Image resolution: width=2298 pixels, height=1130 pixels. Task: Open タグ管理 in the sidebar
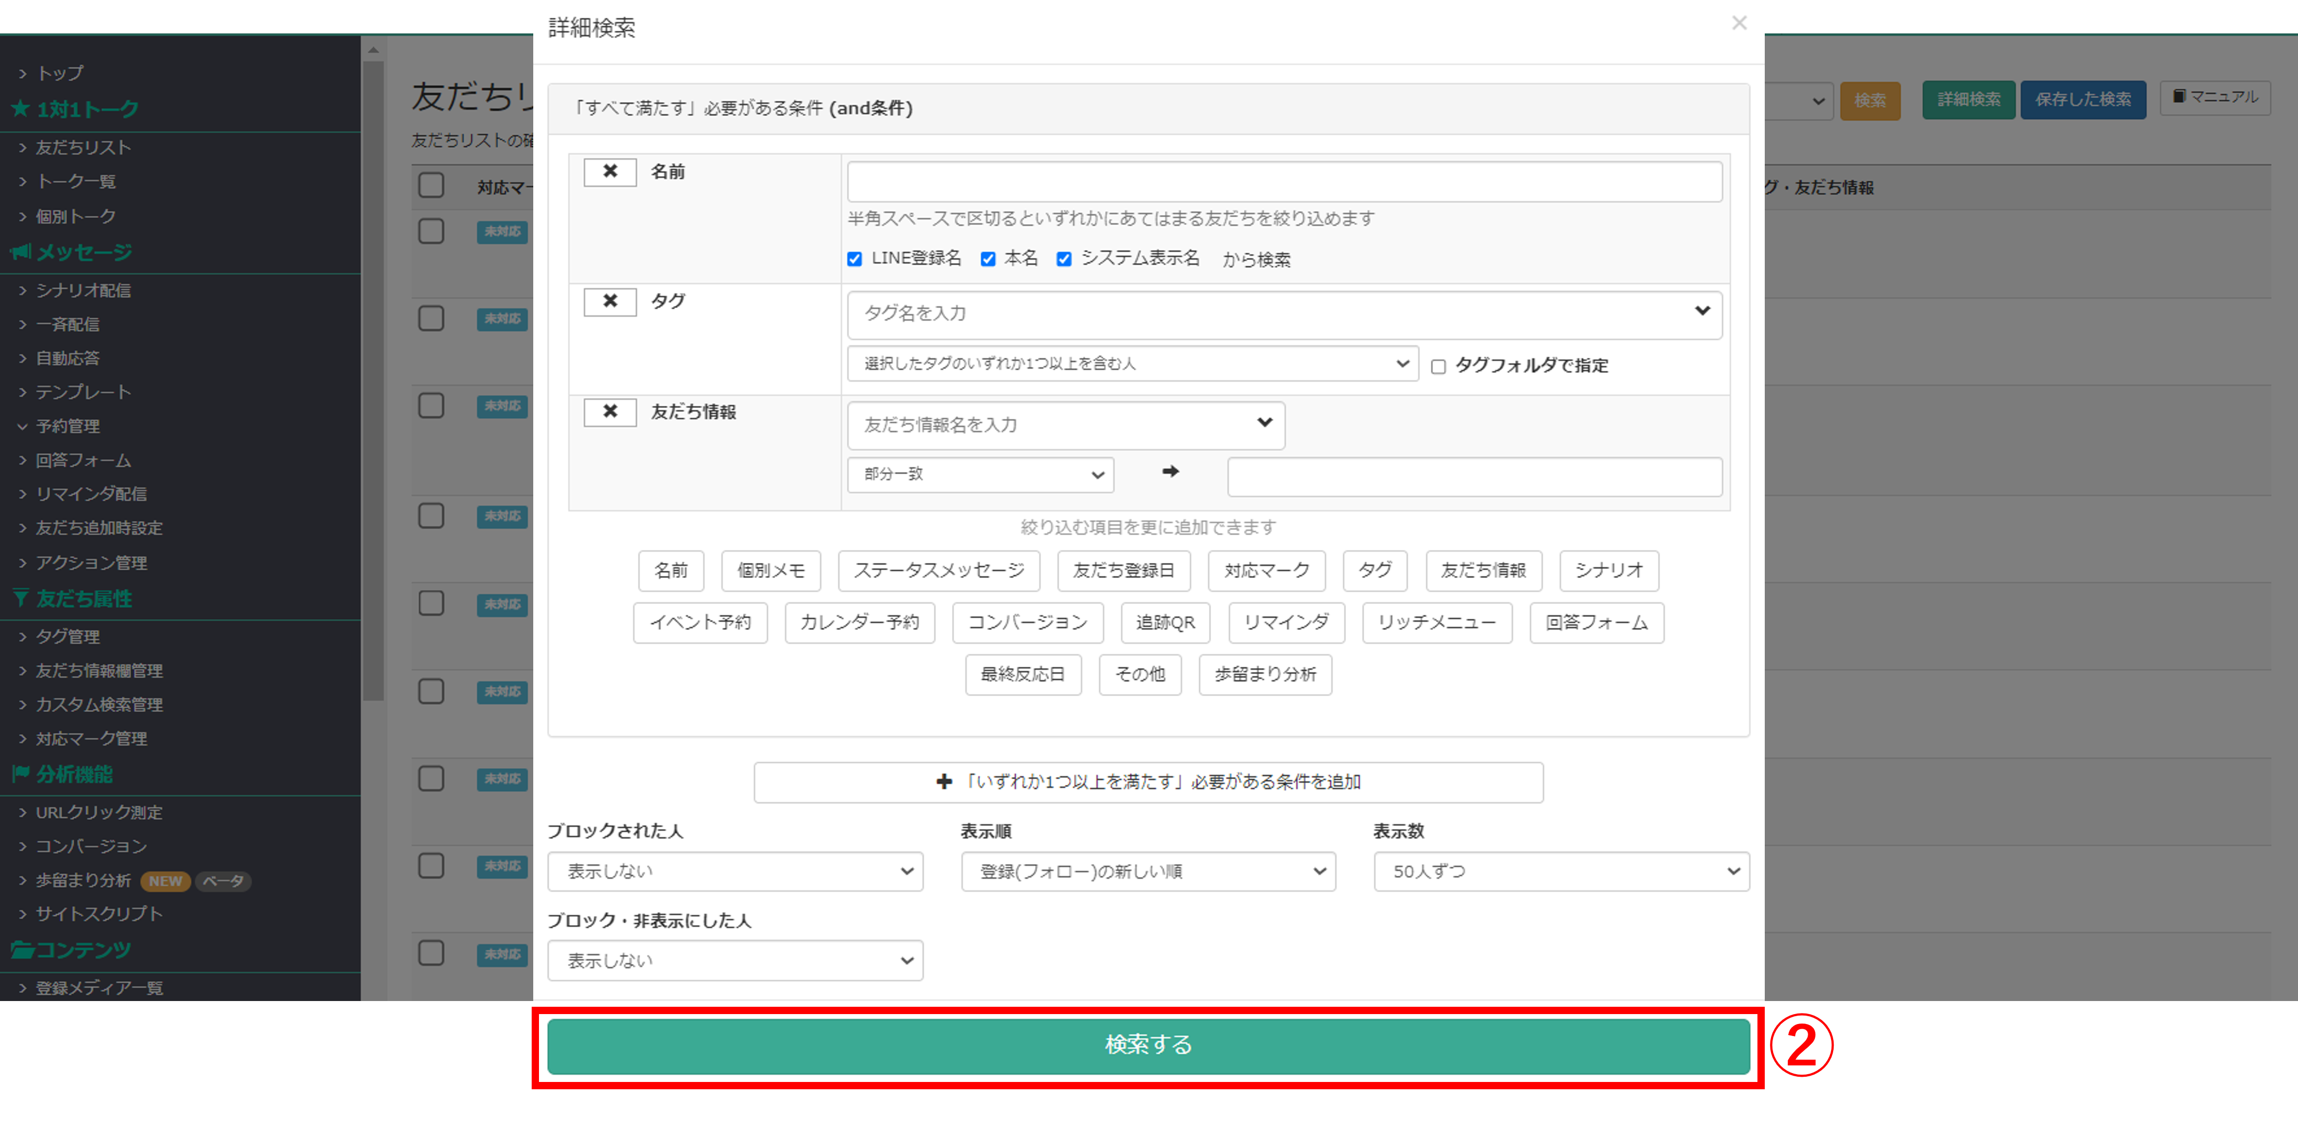tap(67, 636)
